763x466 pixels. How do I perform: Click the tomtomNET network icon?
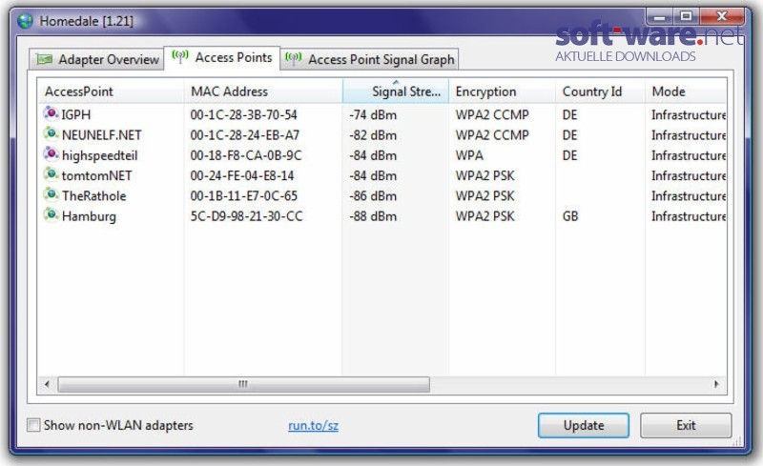(51, 174)
